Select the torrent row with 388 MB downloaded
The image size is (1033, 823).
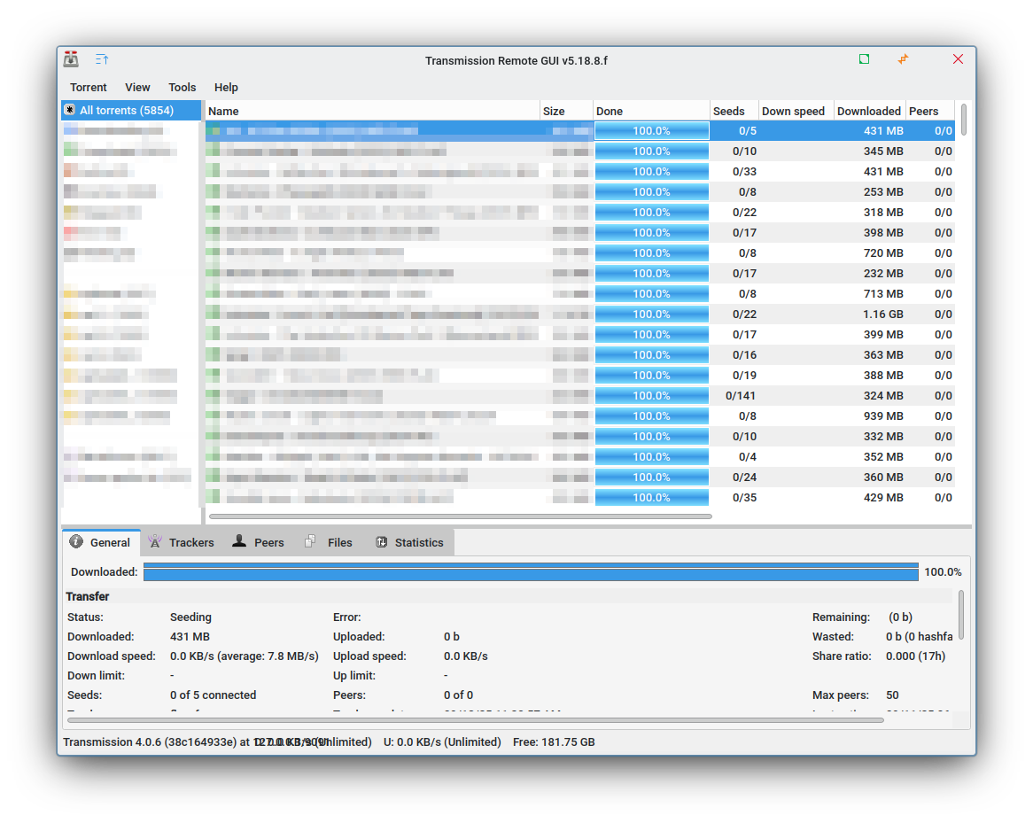[579, 376]
